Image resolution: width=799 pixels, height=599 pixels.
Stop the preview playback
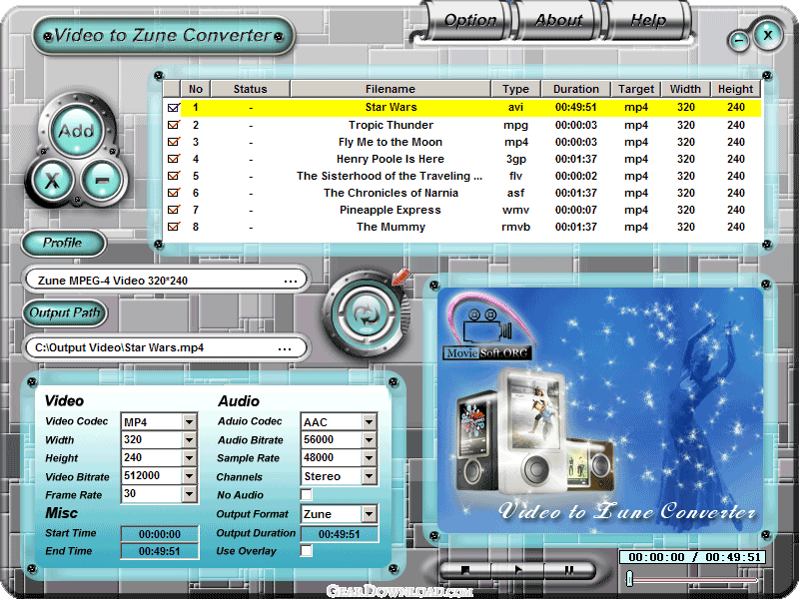click(x=465, y=570)
